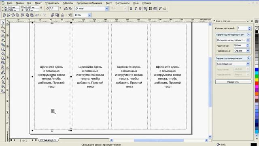Collapse 'Параметры по горизонтали' section
This screenshot has width=259, height=146.
[x=248, y=34]
